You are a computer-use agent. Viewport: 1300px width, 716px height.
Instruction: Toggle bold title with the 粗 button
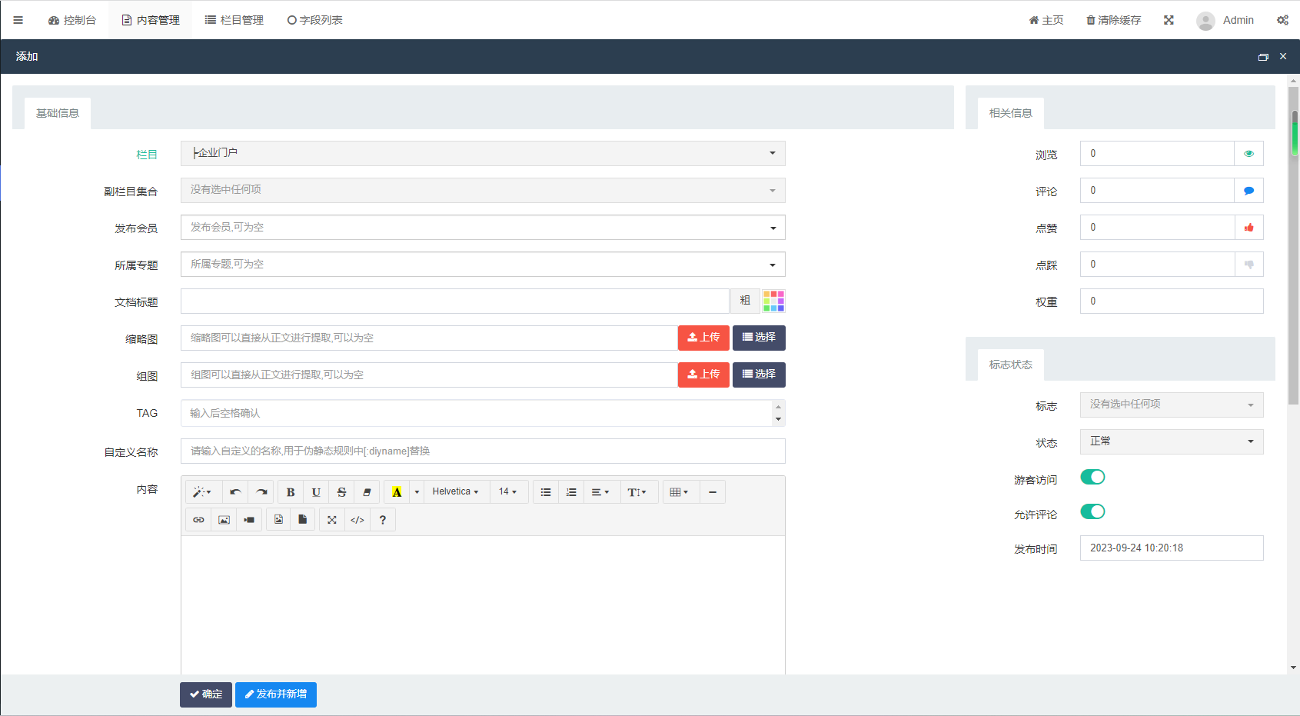pyautogui.click(x=745, y=301)
